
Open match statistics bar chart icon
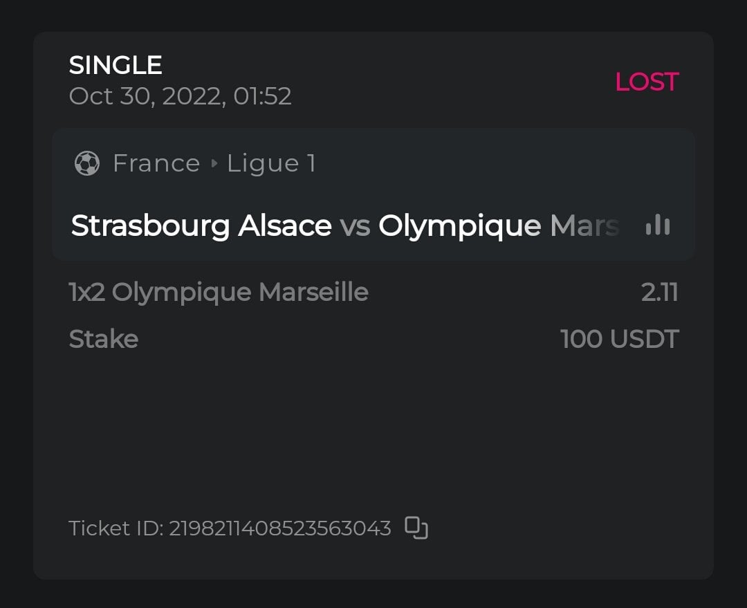pyautogui.click(x=657, y=225)
